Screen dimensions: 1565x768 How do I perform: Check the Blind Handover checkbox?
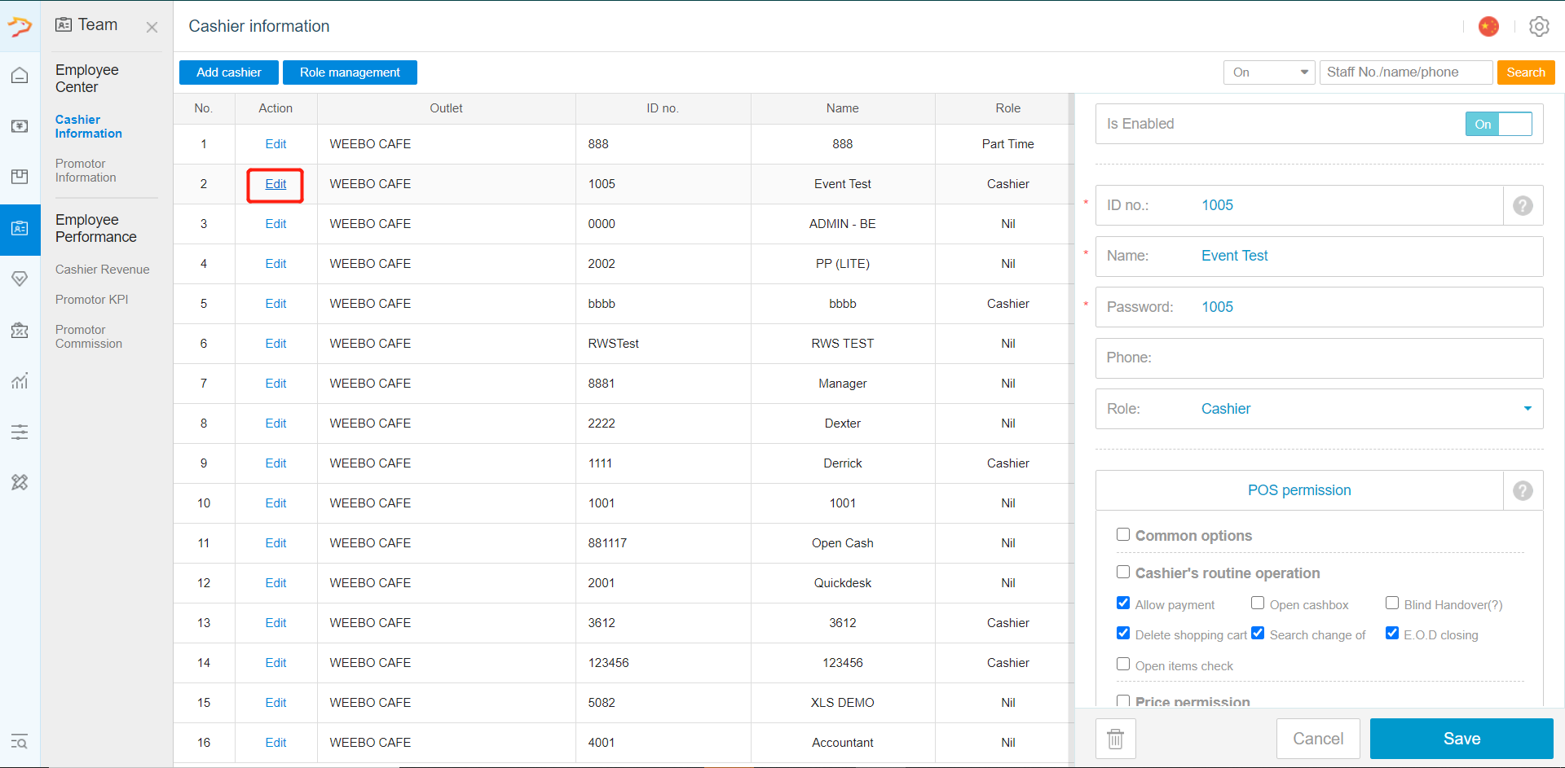coord(1392,603)
